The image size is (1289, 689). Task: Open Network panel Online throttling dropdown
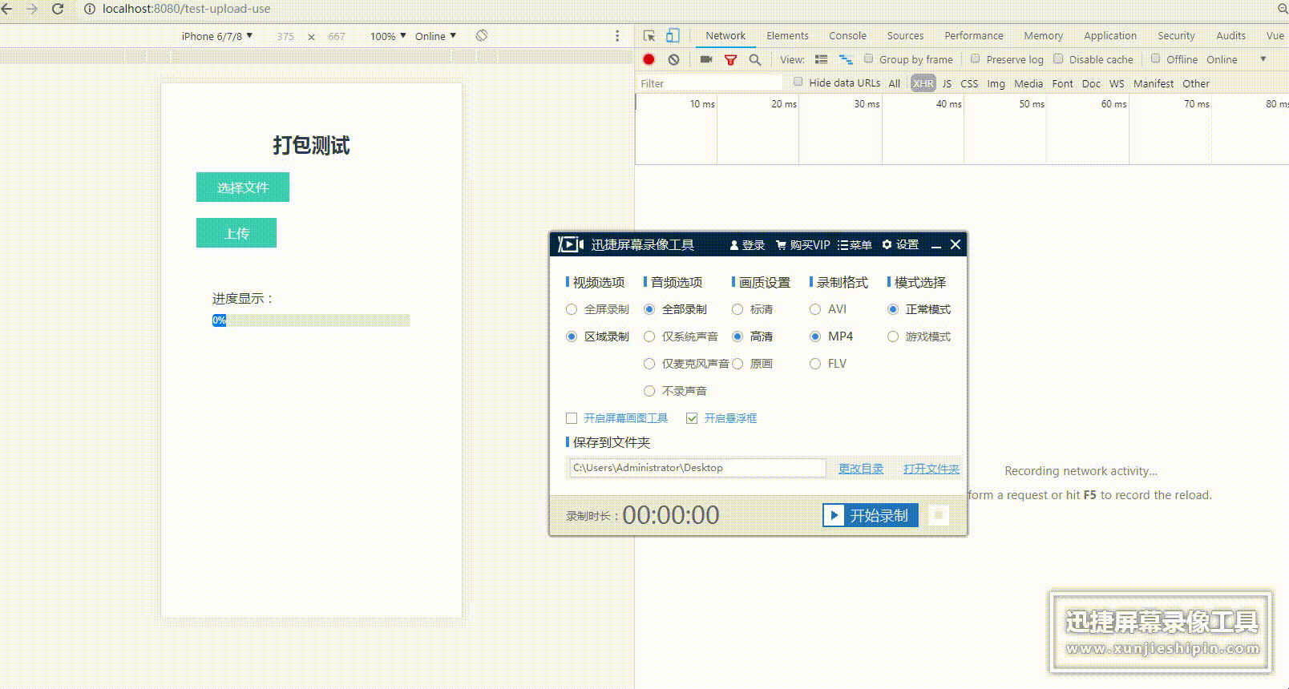[x=1236, y=59]
